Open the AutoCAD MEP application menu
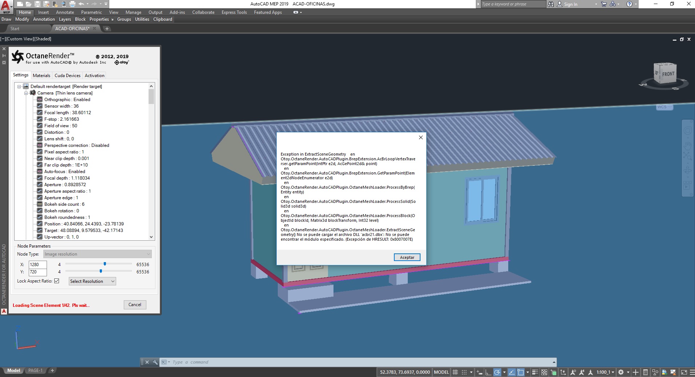Viewport: 695px width, 377px height. [x=6, y=7]
